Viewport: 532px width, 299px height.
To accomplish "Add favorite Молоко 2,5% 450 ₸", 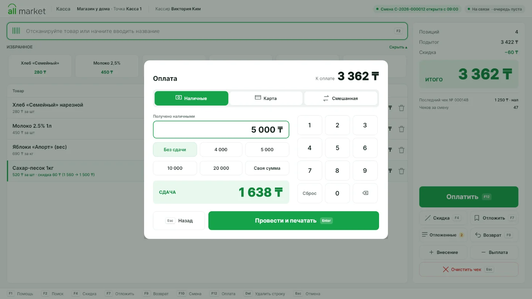I will tap(107, 66).
